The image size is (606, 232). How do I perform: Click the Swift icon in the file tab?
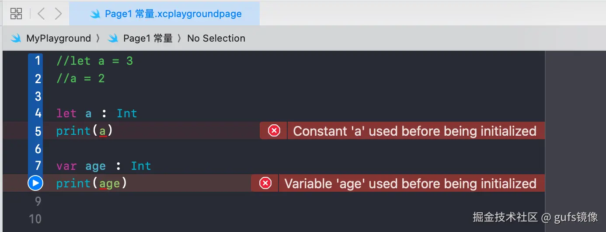coord(95,14)
